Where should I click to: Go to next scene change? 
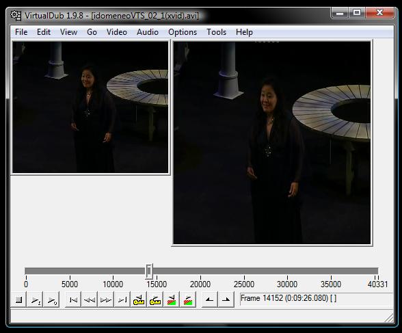(x=188, y=299)
